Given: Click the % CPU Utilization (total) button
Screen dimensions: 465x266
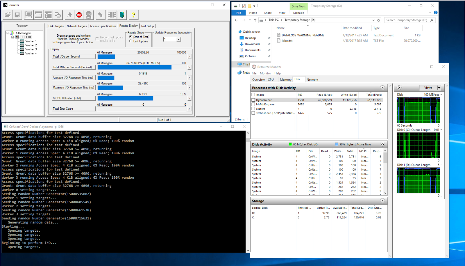Looking at the screenshot, I should 74,98.
